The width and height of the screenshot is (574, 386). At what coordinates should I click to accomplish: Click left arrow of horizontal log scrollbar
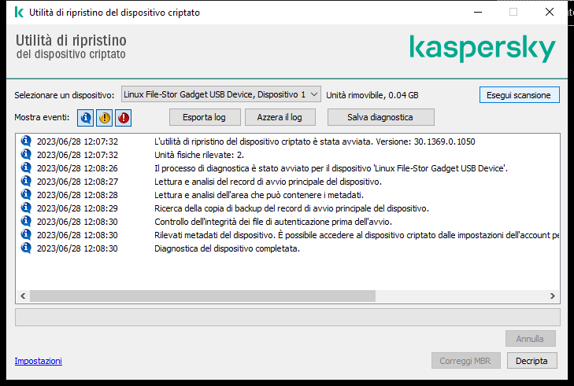click(23, 296)
